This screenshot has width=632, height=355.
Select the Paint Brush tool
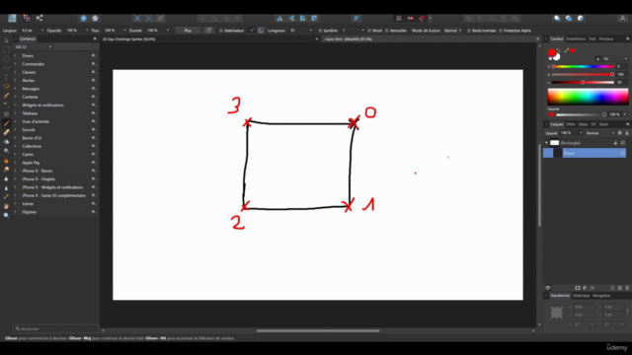tap(6, 123)
